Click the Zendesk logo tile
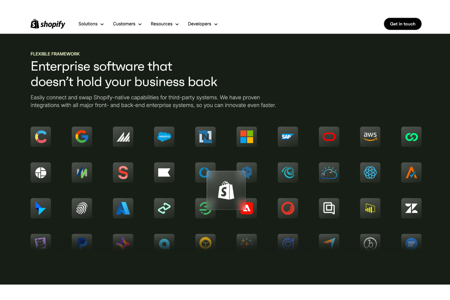Image resolution: width=450 pixels, height=300 pixels. coord(411,209)
